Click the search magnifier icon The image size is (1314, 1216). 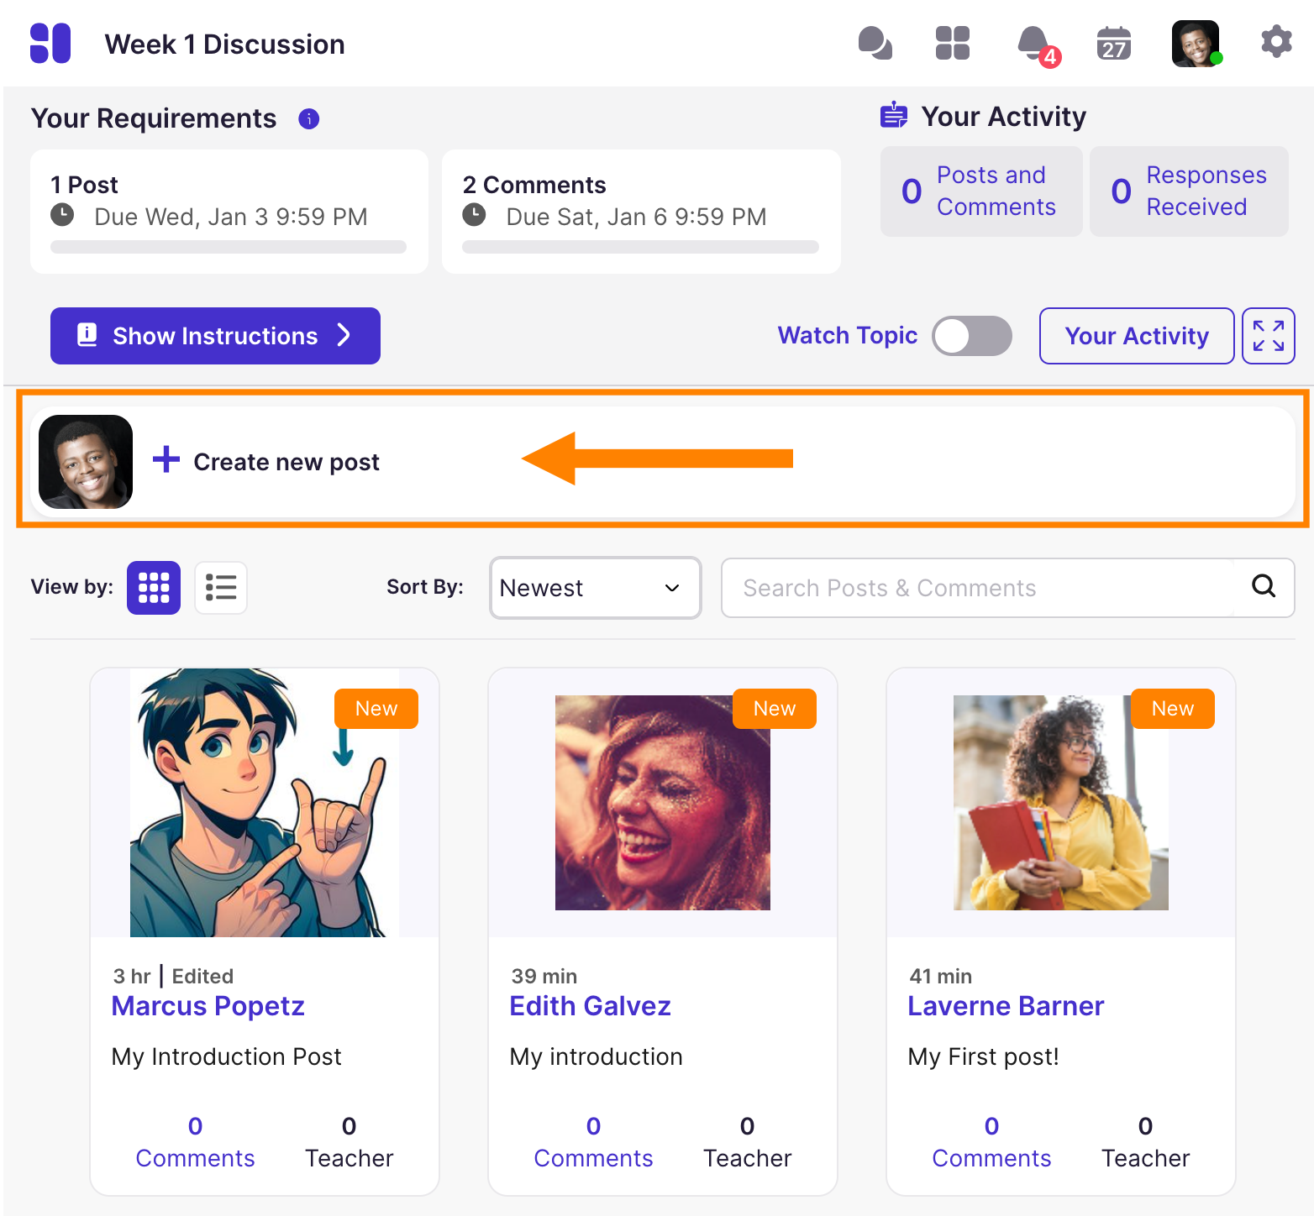click(1263, 587)
